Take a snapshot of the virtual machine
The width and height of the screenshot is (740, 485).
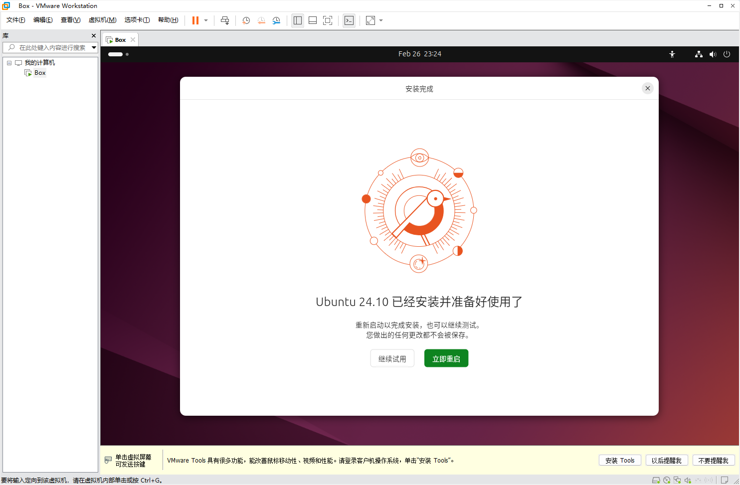tap(246, 20)
